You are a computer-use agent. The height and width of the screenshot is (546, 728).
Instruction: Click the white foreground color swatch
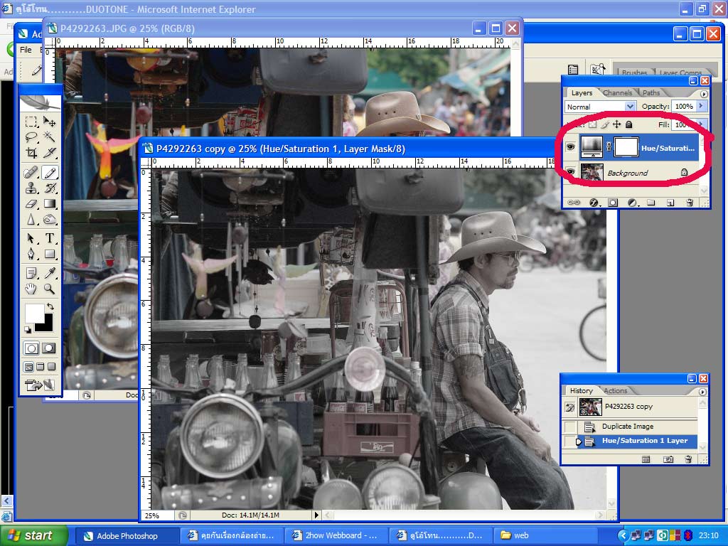pyautogui.click(x=34, y=313)
